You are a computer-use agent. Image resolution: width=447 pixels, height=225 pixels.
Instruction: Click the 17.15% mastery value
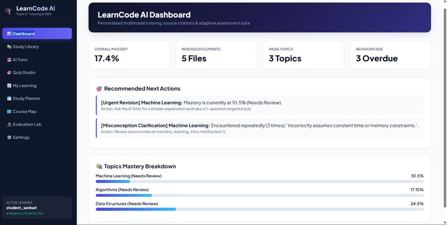click(x=417, y=190)
